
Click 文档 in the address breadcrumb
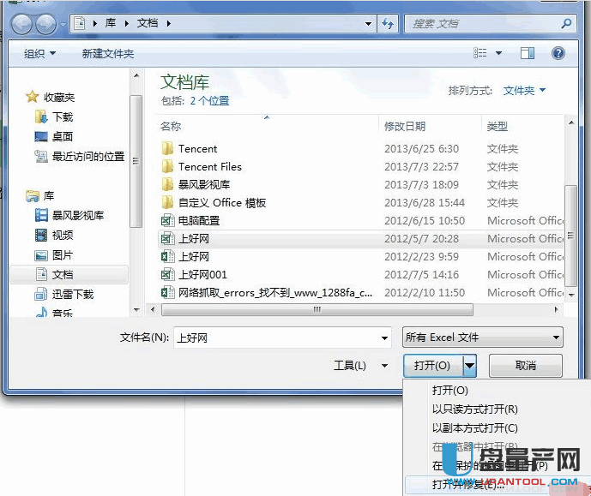(x=148, y=23)
